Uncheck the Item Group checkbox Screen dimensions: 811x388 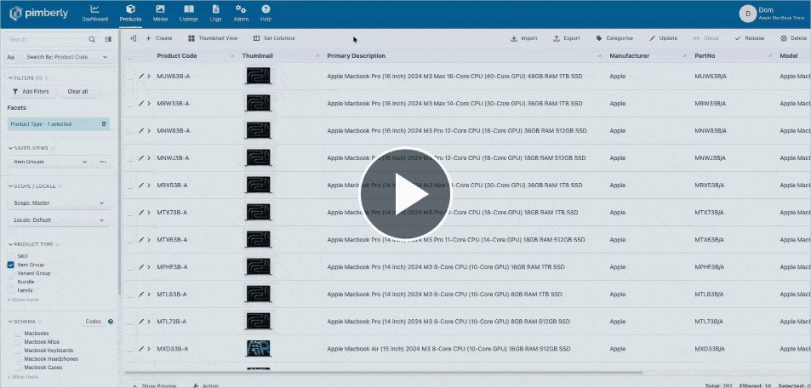click(x=10, y=265)
